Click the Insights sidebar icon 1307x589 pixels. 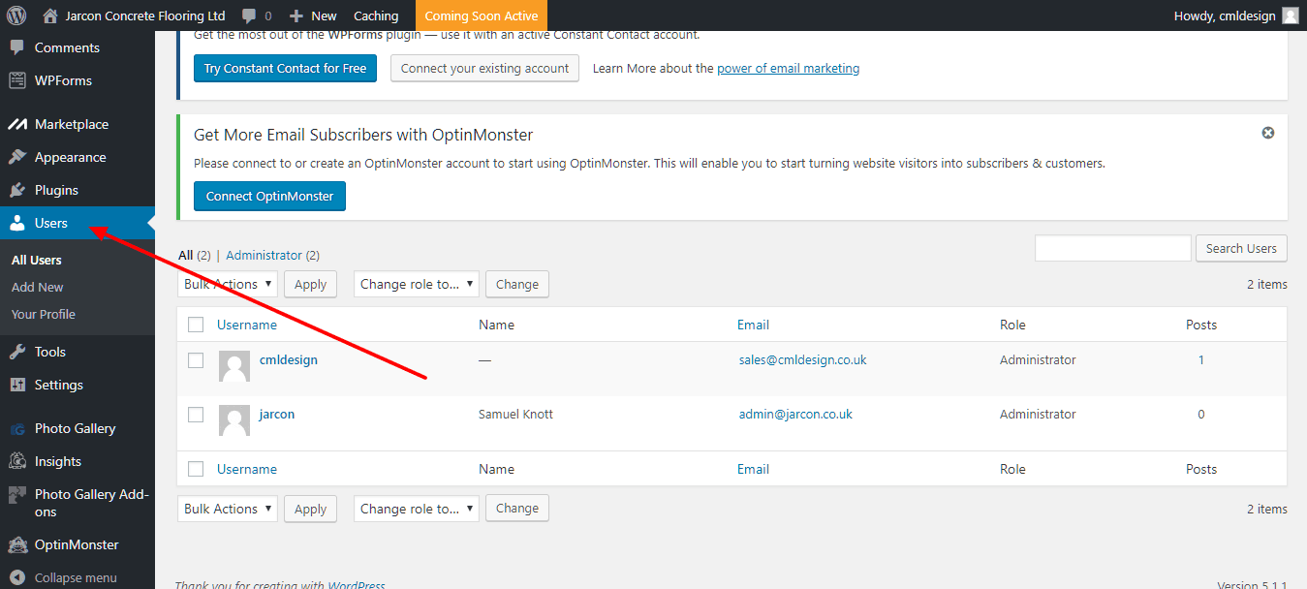tap(17, 461)
